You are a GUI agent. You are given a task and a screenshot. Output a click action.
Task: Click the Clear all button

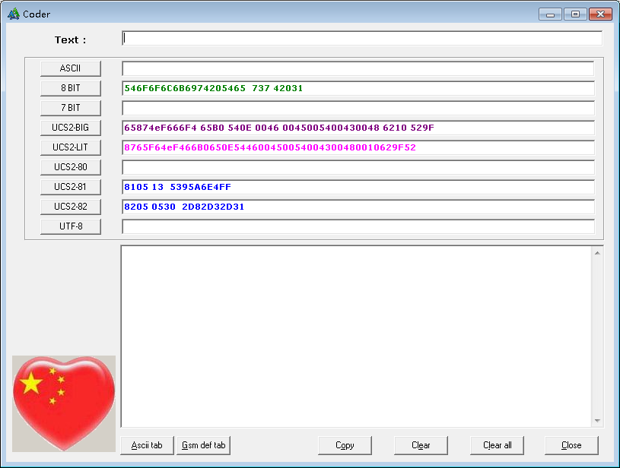(x=497, y=445)
